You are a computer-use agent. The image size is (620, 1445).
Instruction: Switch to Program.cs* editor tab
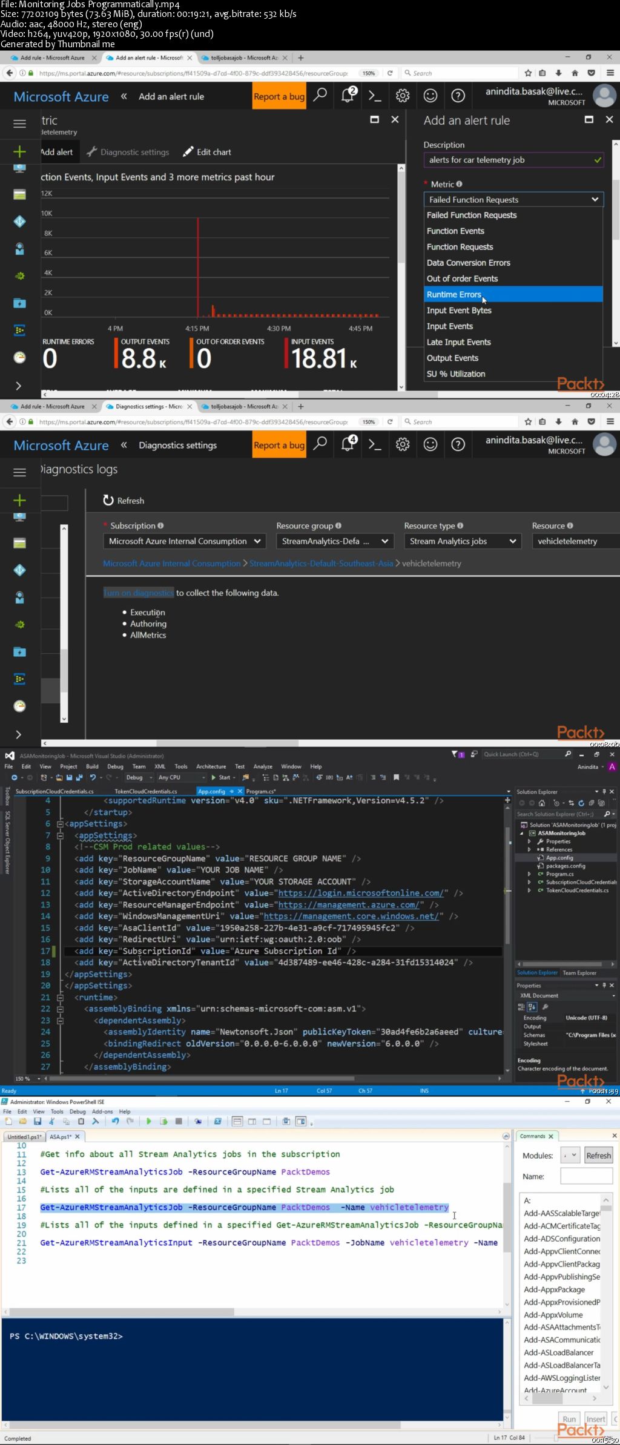[260, 791]
